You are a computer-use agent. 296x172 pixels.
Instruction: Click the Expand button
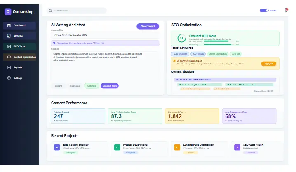point(59,86)
